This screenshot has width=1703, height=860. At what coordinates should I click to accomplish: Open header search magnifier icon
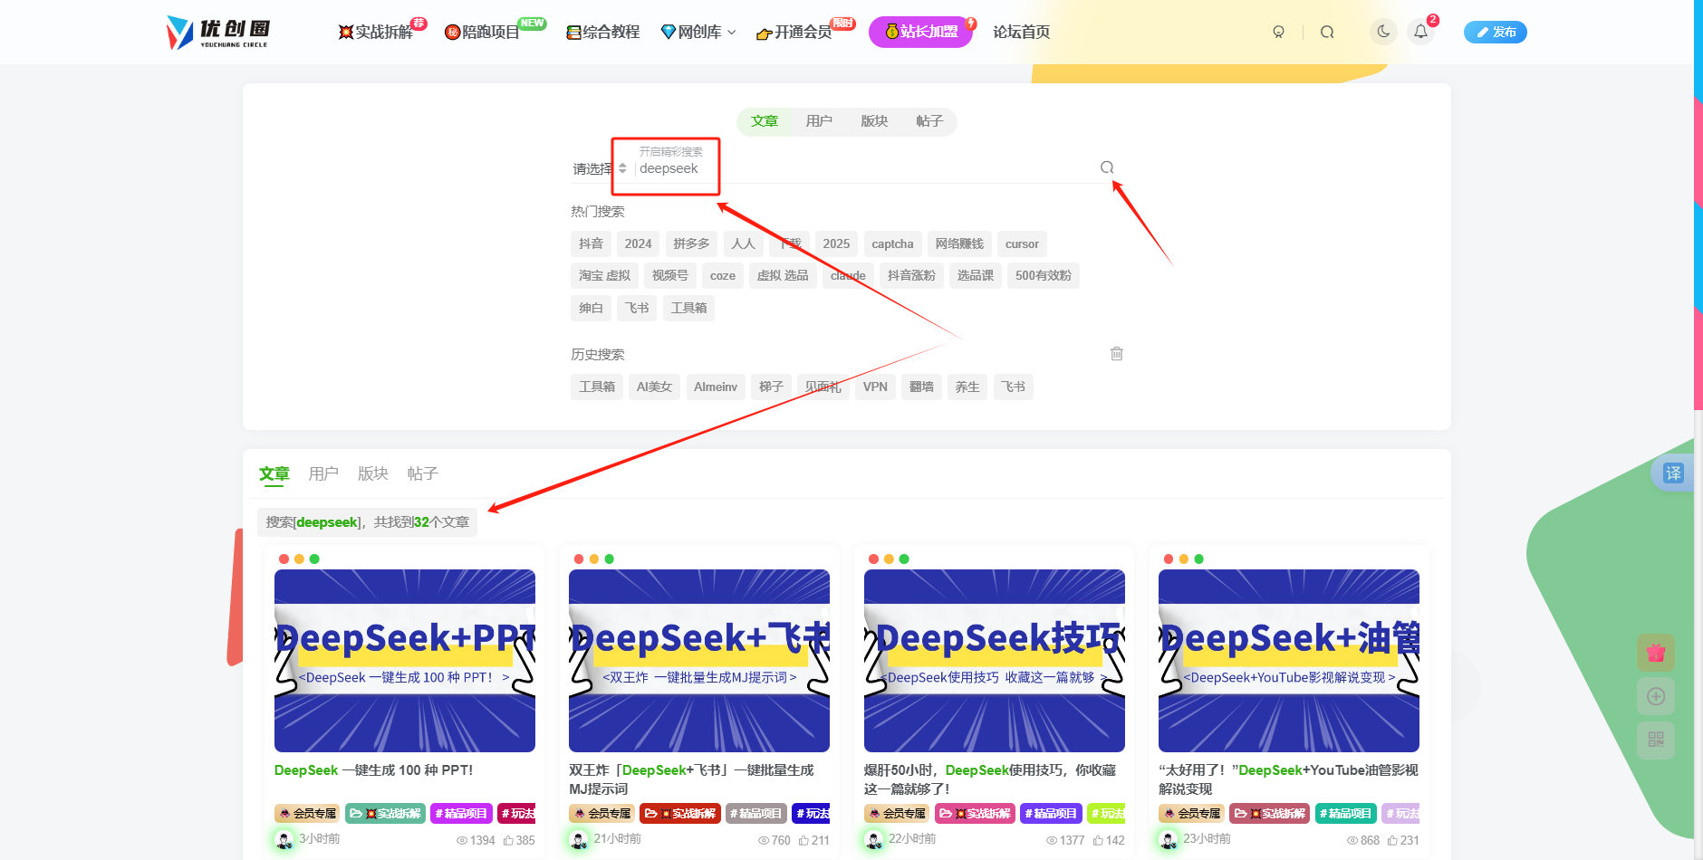click(1327, 32)
